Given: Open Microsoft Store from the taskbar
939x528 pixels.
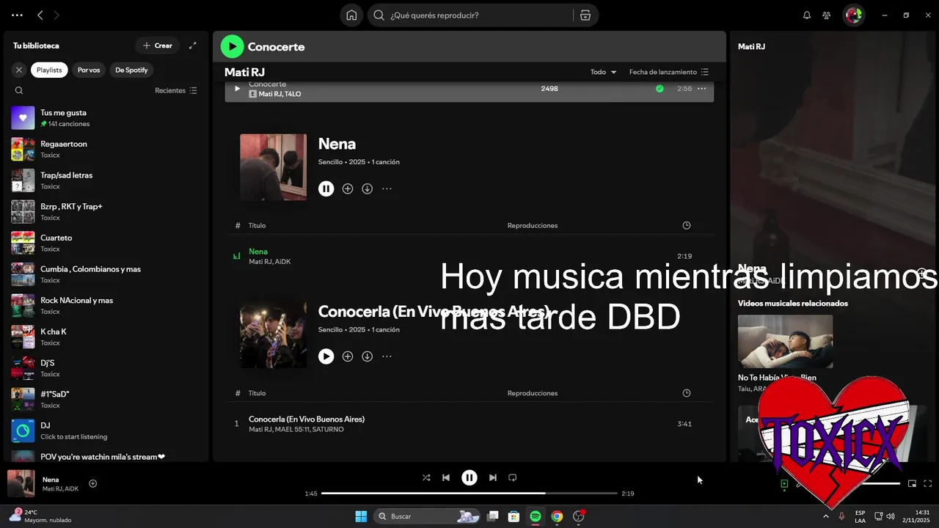Looking at the screenshot, I should [514, 516].
